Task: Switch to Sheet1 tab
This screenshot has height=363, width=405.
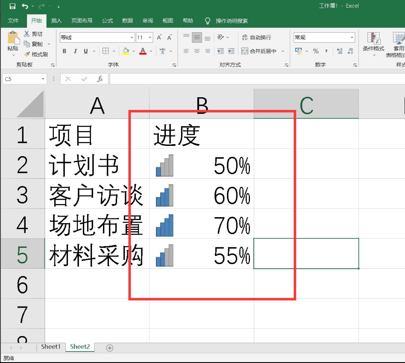Action: click(x=51, y=347)
